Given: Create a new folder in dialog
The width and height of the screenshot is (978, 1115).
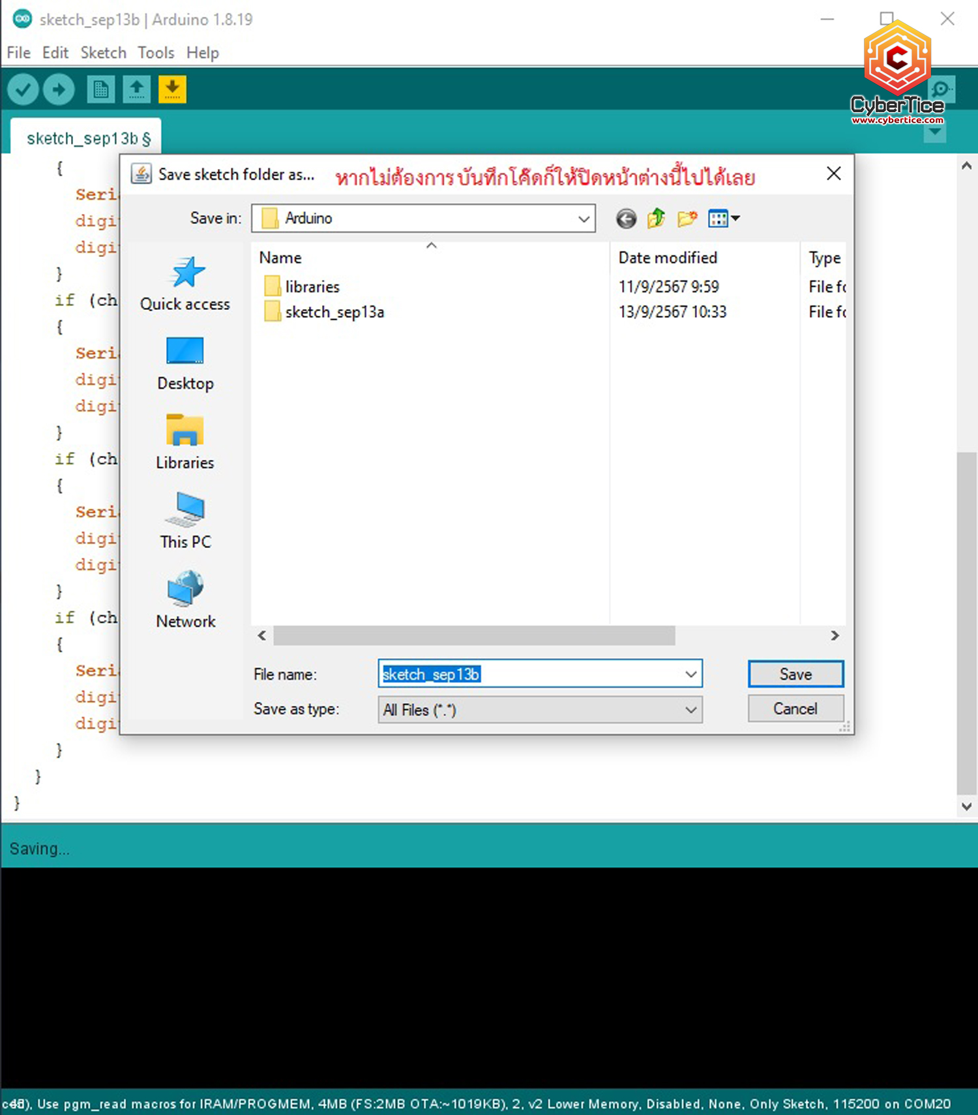Looking at the screenshot, I should pyautogui.click(x=687, y=219).
